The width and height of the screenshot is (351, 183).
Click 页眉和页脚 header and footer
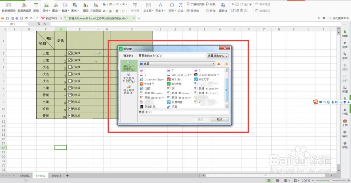[195, 4]
